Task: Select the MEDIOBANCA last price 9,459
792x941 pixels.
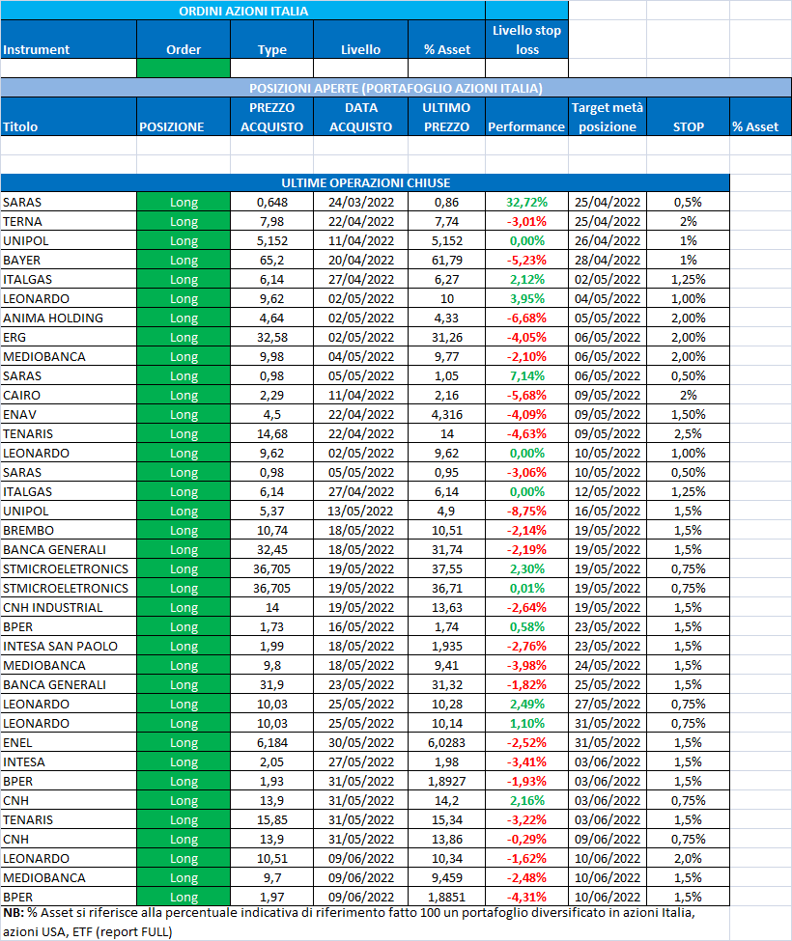Action: 447,877
